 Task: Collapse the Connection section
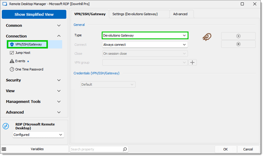click(33, 36)
